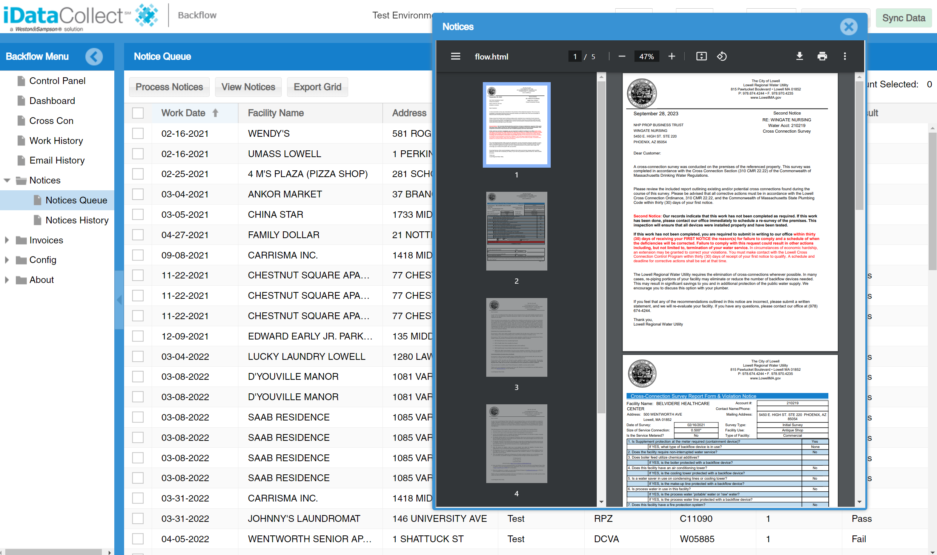Select the CHINA STAR row checkbox
The width and height of the screenshot is (937, 555).
coord(138,214)
